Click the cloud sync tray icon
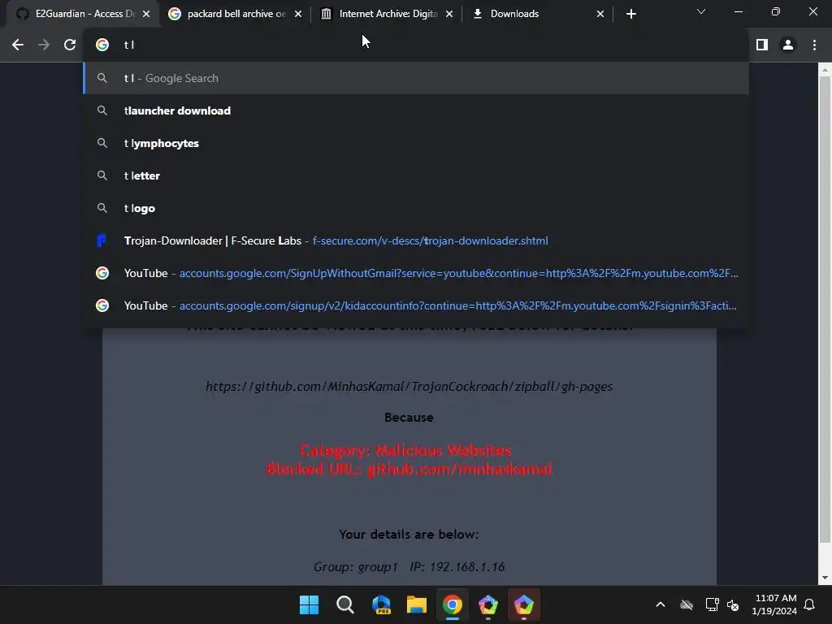 pyautogui.click(x=687, y=604)
